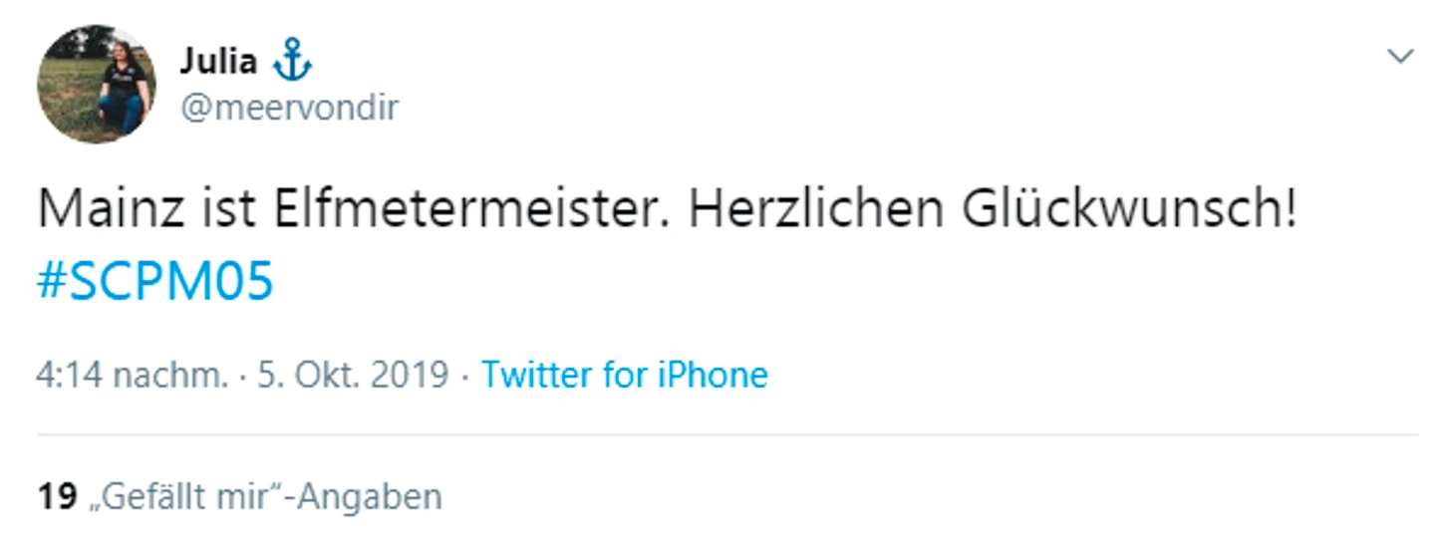Click the display name Julia

point(217,62)
